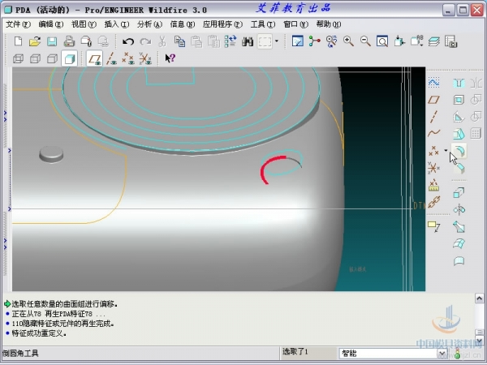This screenshot has height=365, width=487.
Task: Click the Rib tool icon
Action: click(x=459, y=117)
